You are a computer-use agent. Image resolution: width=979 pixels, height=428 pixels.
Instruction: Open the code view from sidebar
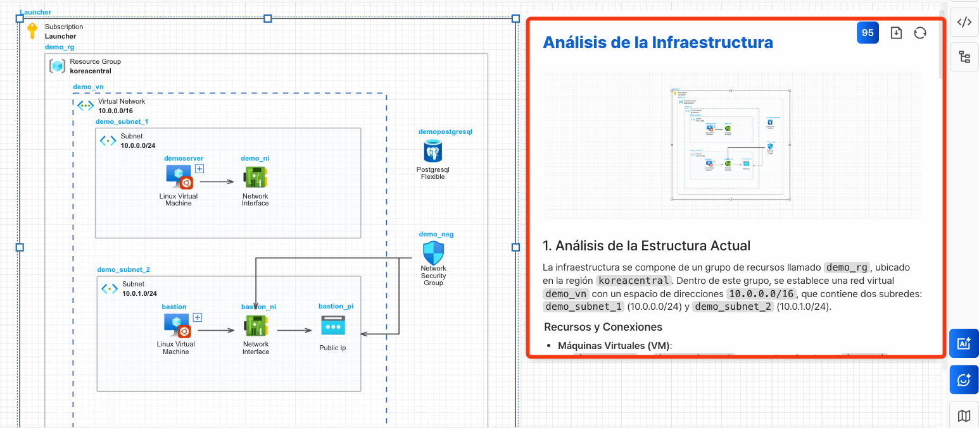point(964,23)
